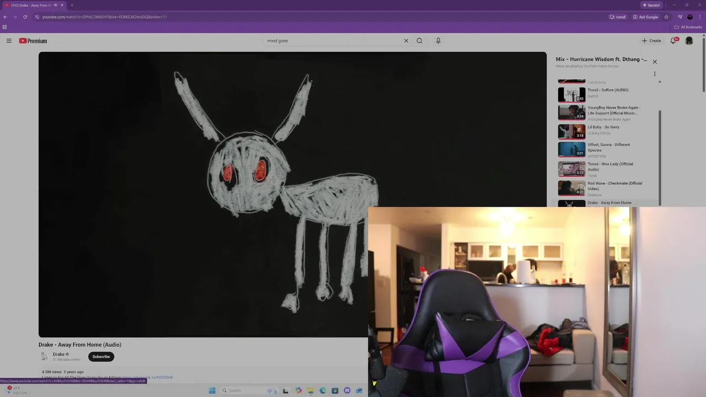Open the YouTube account avatar menu
The height and width of the screenshot is (397, 706).
(689, 41)
